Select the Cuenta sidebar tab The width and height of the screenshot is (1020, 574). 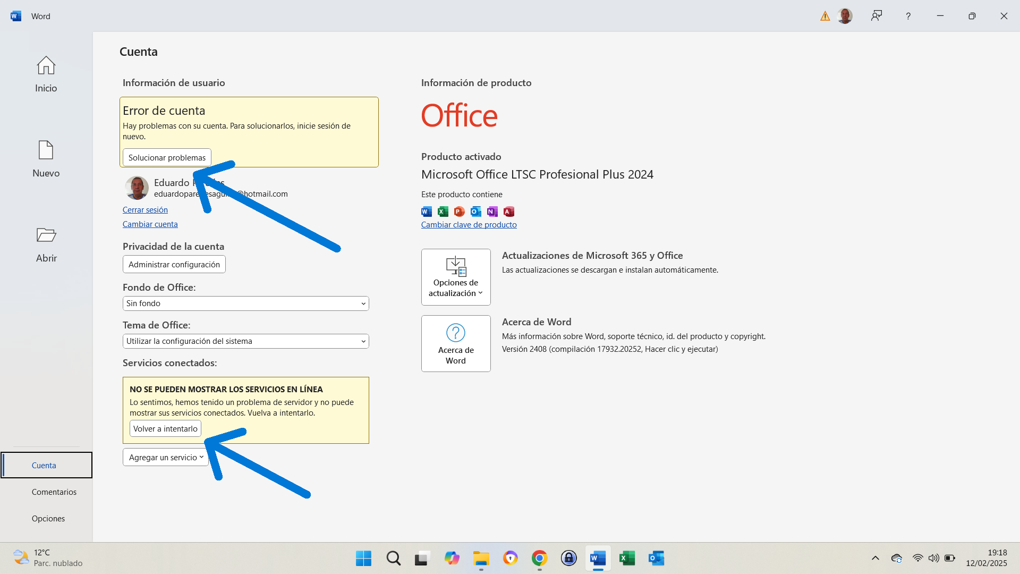pyautogui.click(x=46, y=465)
